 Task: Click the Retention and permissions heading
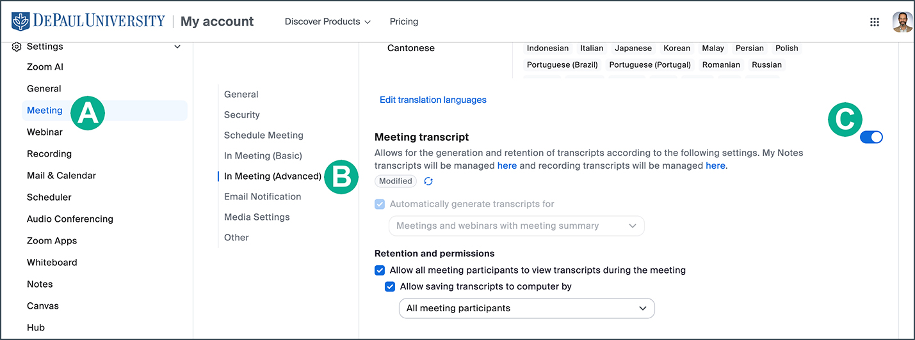[435, 253]
